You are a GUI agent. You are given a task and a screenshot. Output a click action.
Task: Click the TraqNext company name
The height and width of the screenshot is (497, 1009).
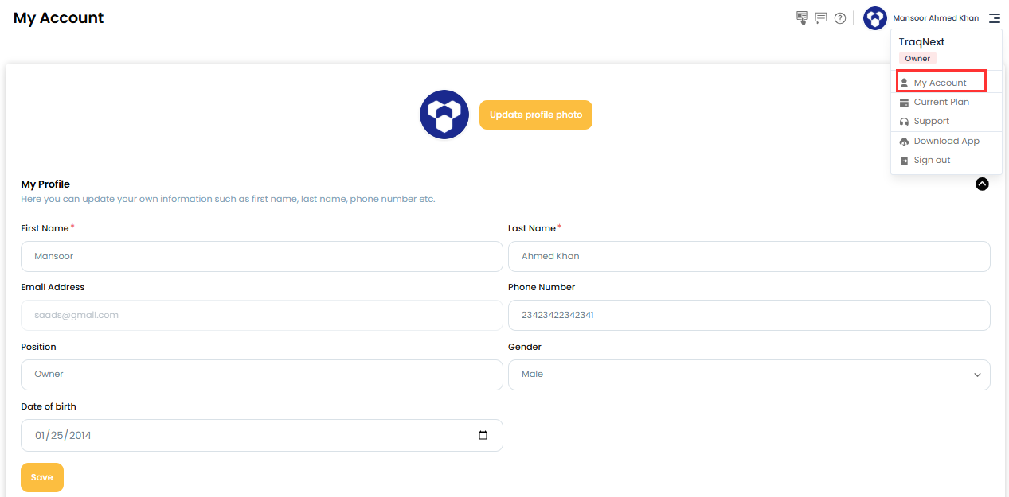pos(921,42)
